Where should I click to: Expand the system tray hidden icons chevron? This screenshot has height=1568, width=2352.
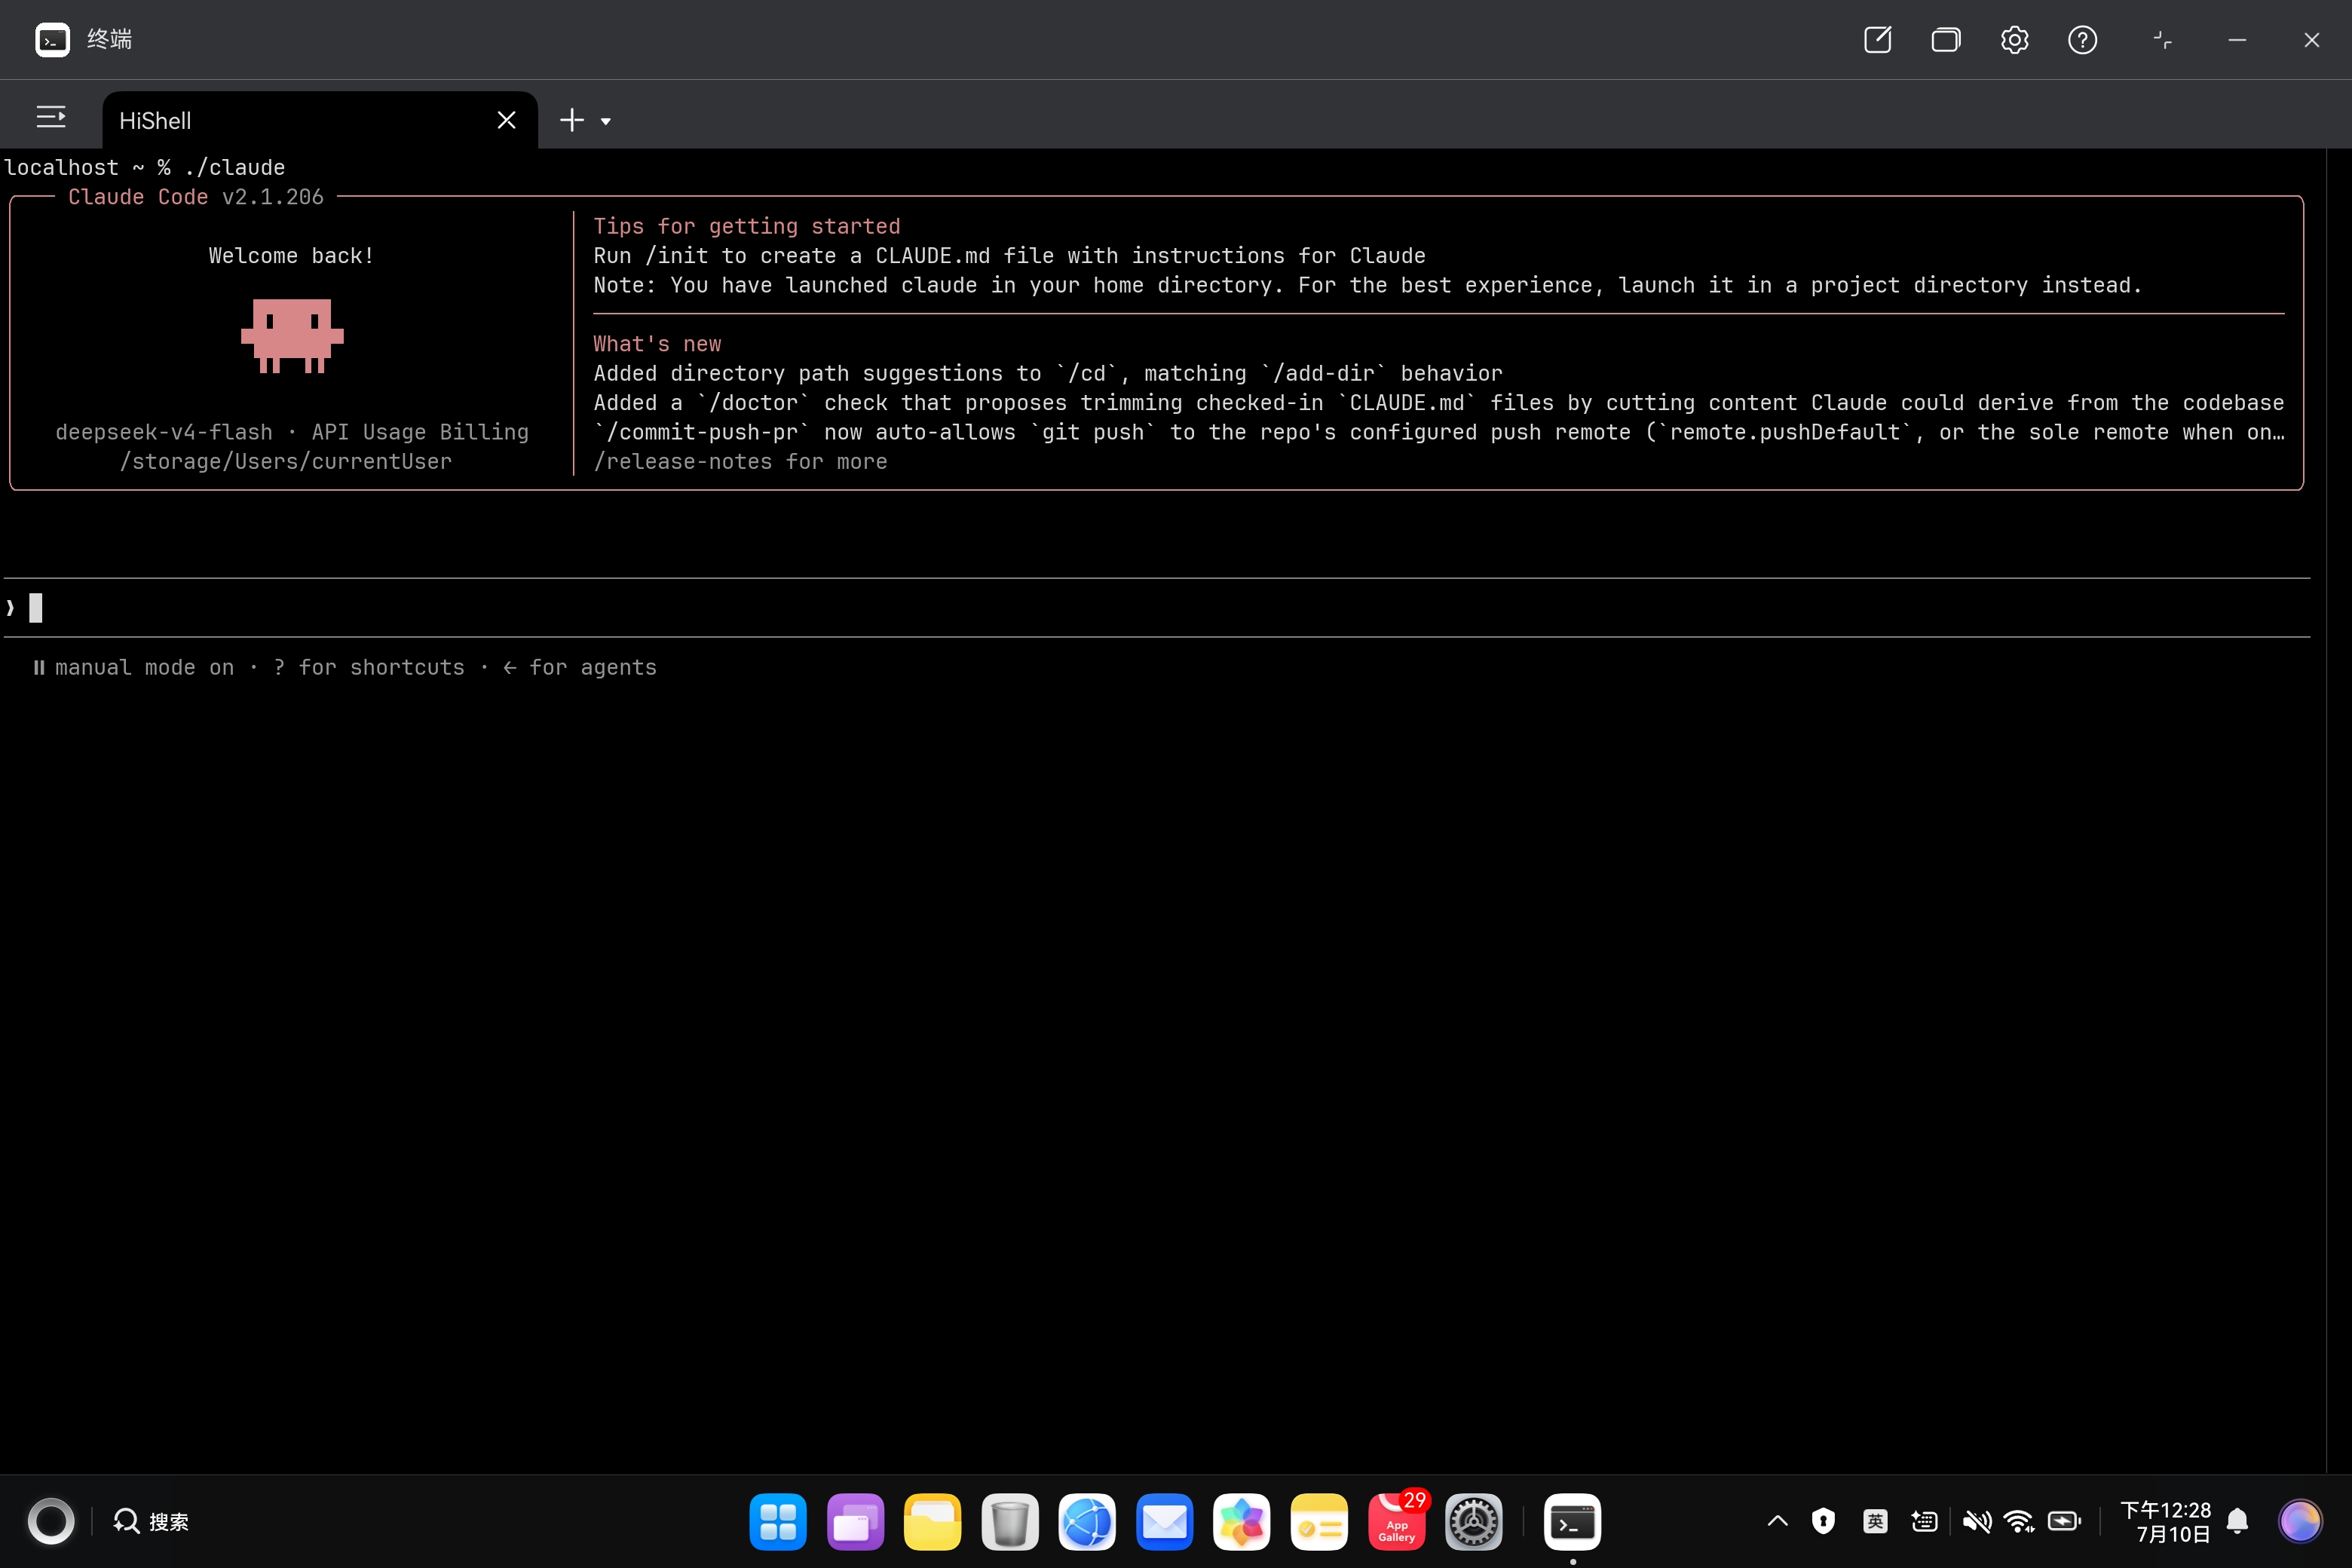[x=1777, y=1521]
